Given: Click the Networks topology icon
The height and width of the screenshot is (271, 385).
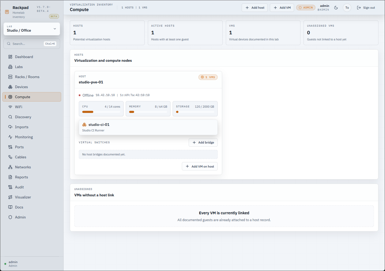Looking at the screenshot, I should coord(10,167).
